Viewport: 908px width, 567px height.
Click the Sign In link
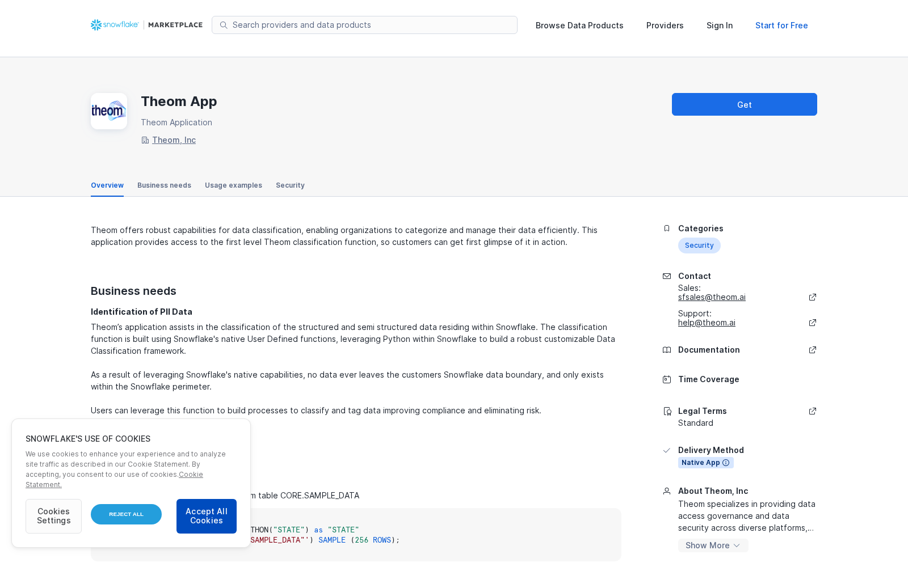pos(720,26)
